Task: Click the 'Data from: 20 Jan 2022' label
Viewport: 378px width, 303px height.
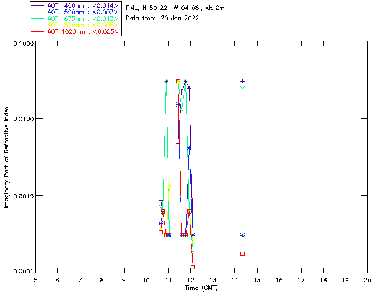Action: tap(162, 18)
